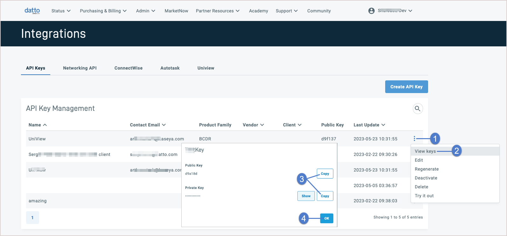507x236 pixels.
Task: Click the BCDR product family cell
Action: click(205, 139)
